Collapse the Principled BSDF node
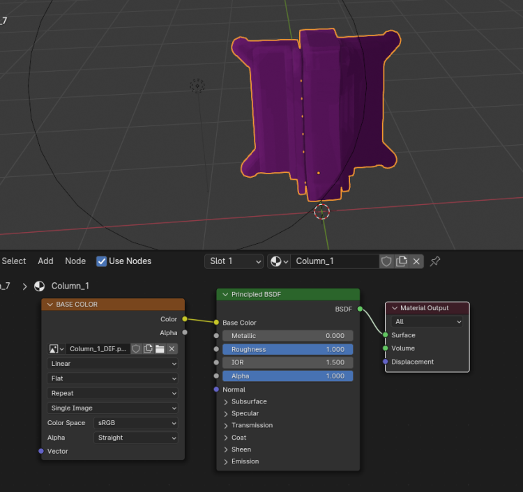523x492 pixels. 225,295
